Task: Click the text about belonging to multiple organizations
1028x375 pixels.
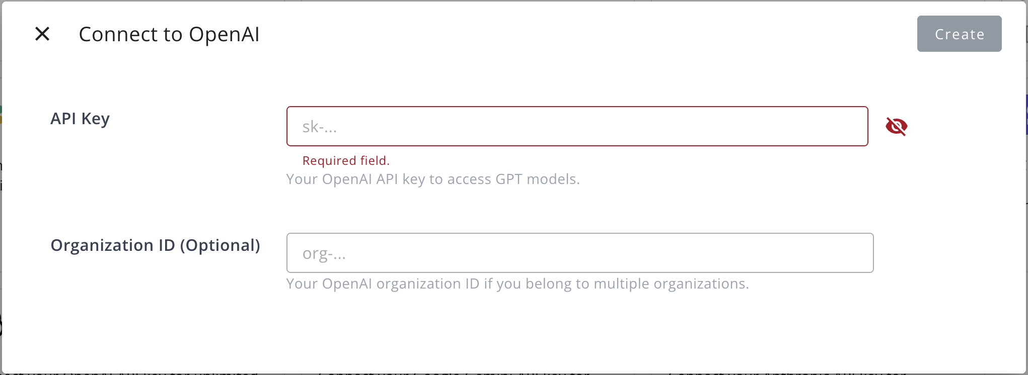Action: pos(517,284)
